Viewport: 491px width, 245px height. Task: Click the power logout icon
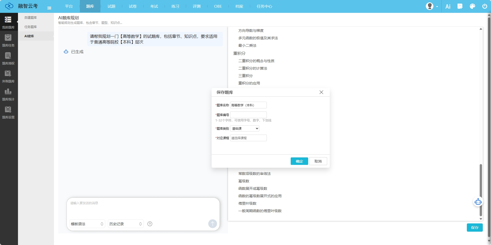pos(485,6)
